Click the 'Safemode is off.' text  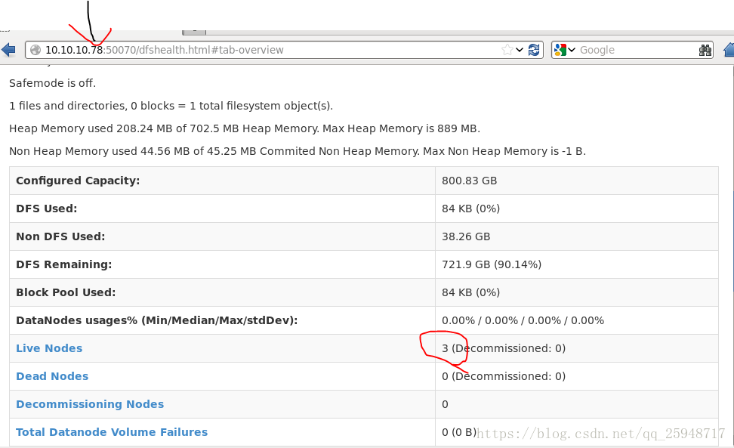(53, 83)
